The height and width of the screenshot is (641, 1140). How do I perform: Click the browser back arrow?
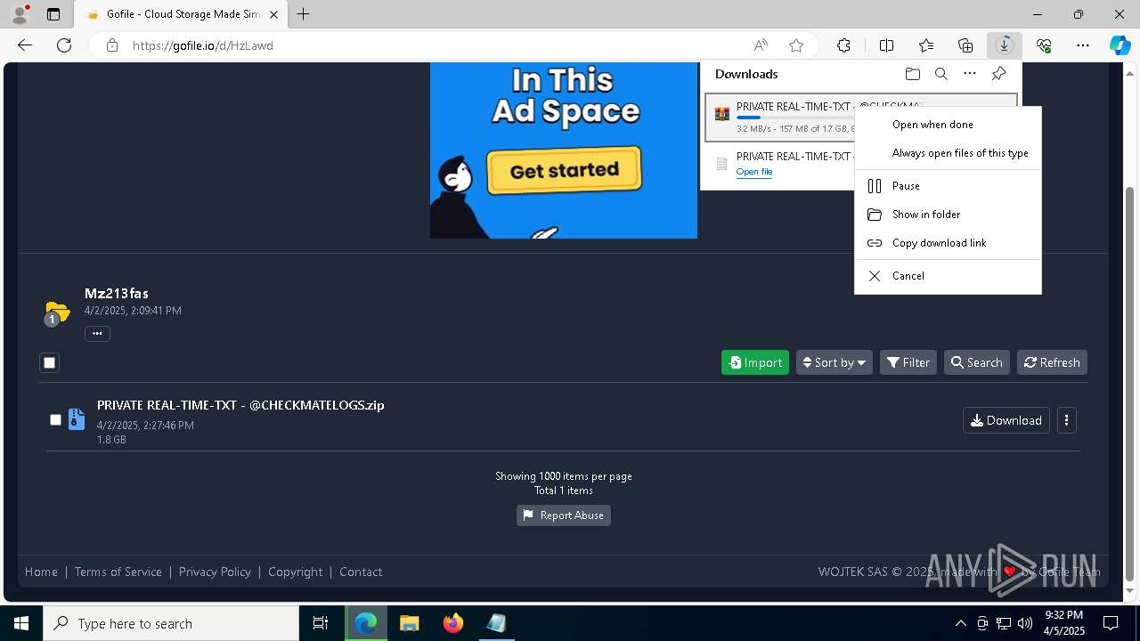pos(25,45)
